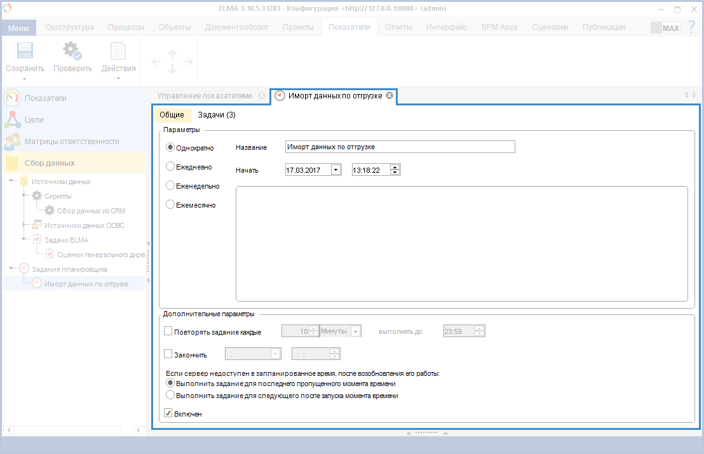
Task: Close the Иморт данных по отгрузке tab
Action: pyautogui.click(x=389, y=96)
